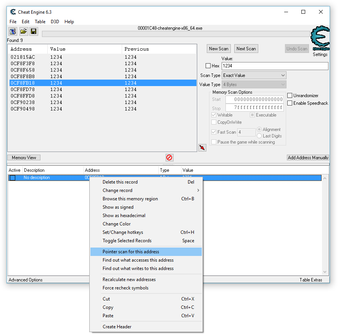The image size is (338, 334).
Task: Choose Show as signed
Action: click(146, 207)
